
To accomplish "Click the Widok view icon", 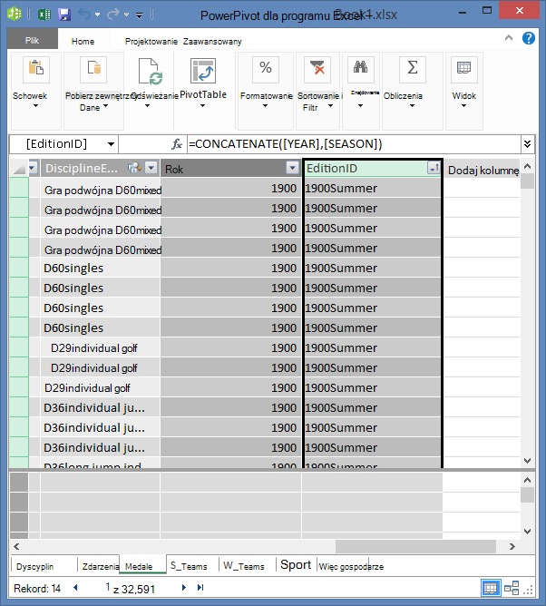I will coord(463,70).
